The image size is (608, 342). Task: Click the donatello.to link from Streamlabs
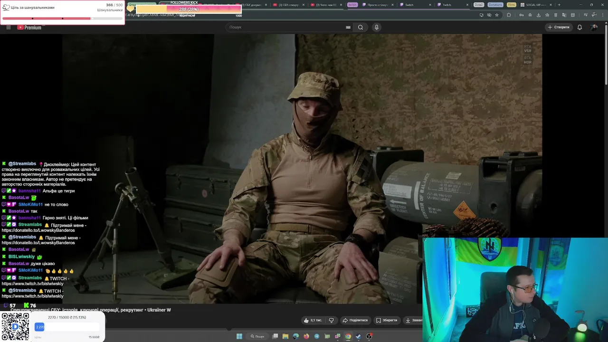point(38,230)
